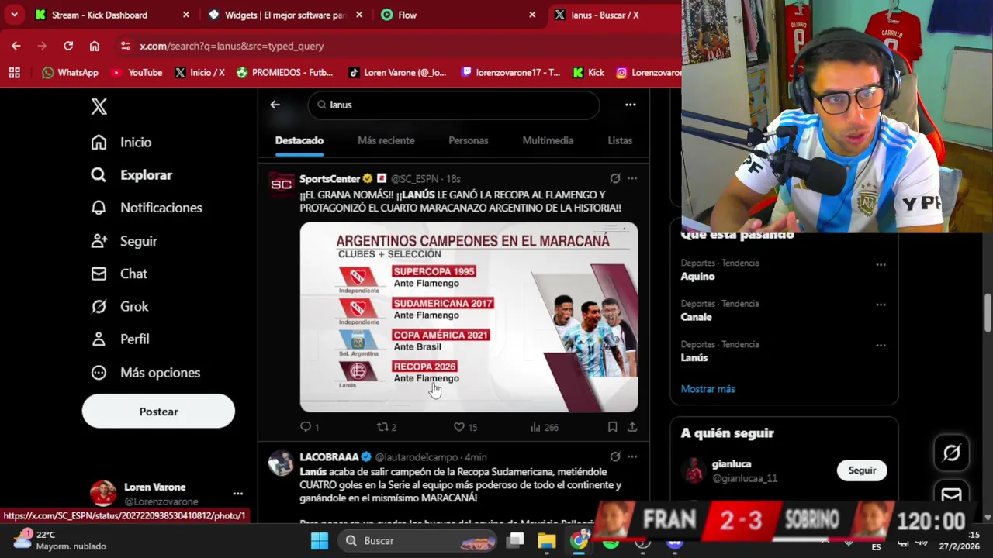Open File Explorer from taskbar

coord(547,540)
